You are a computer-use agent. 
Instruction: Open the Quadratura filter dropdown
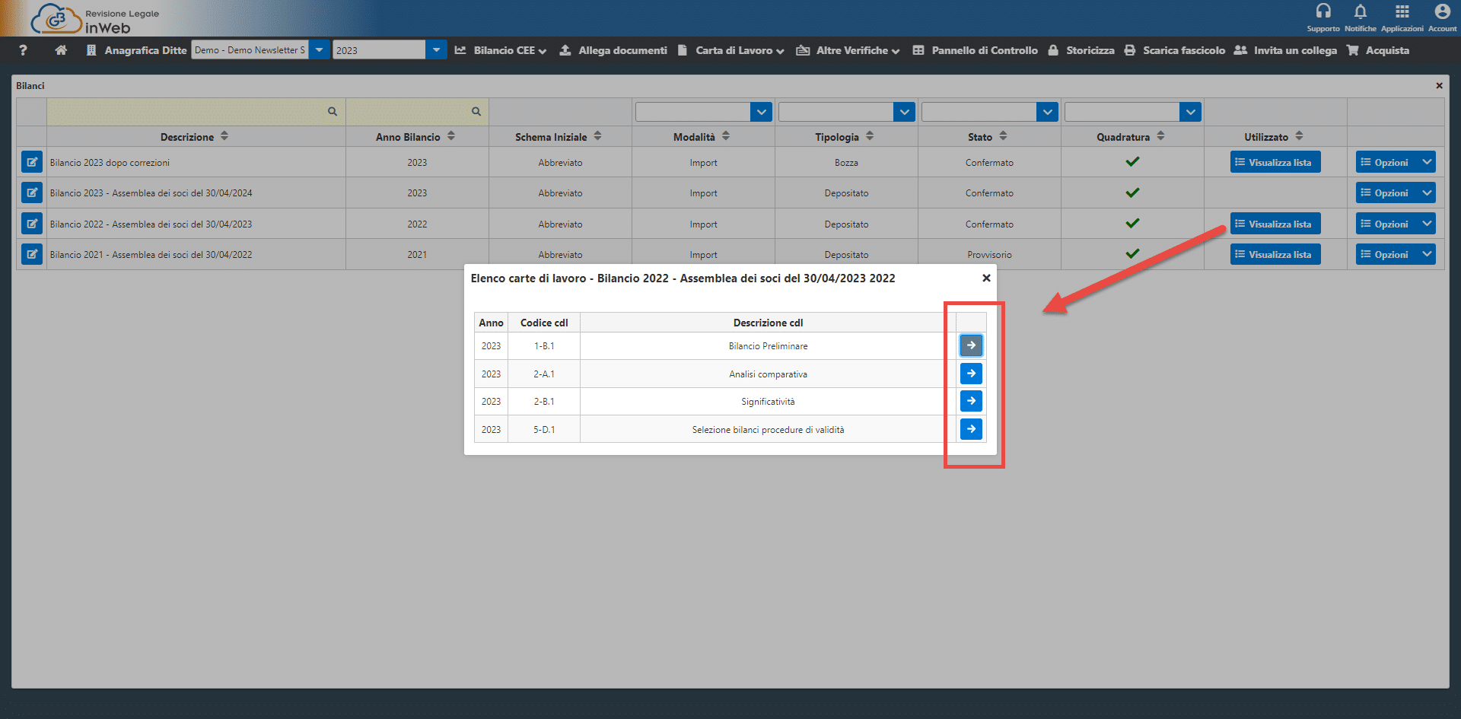pyautogui.click(x=1191, y=112)
